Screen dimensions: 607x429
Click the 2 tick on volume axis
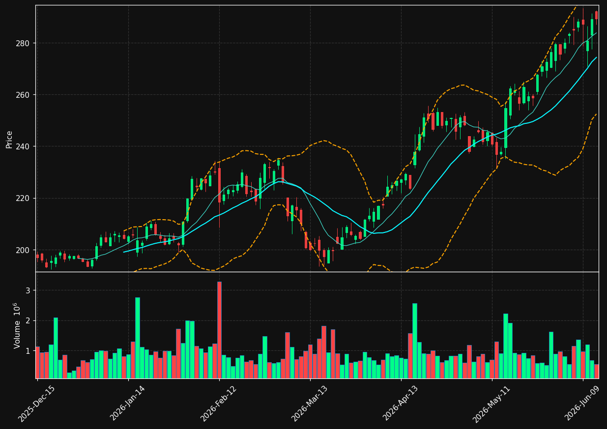click(x=28, y=321)
